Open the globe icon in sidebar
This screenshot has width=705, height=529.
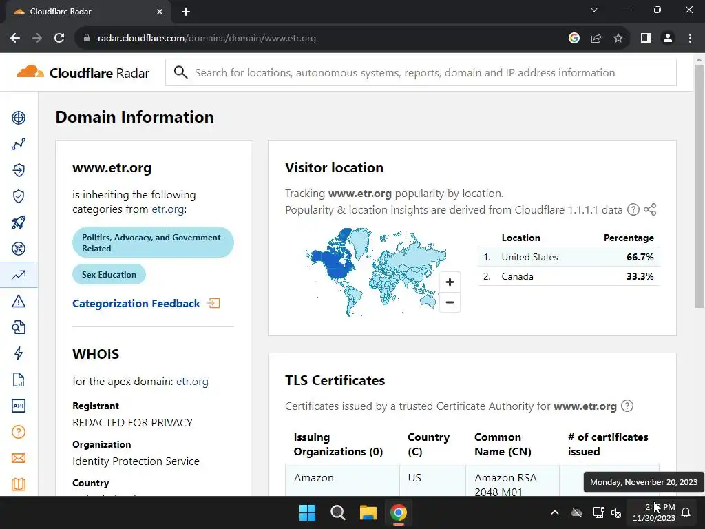[19, 118]
